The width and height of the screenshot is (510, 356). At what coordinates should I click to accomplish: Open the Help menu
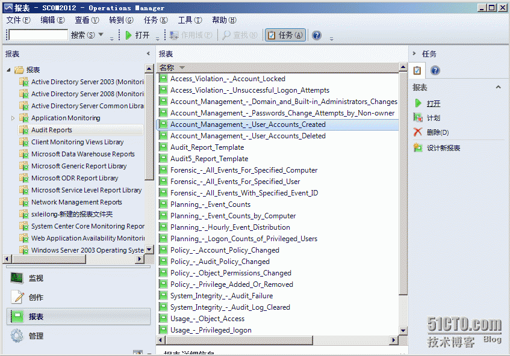224,20
